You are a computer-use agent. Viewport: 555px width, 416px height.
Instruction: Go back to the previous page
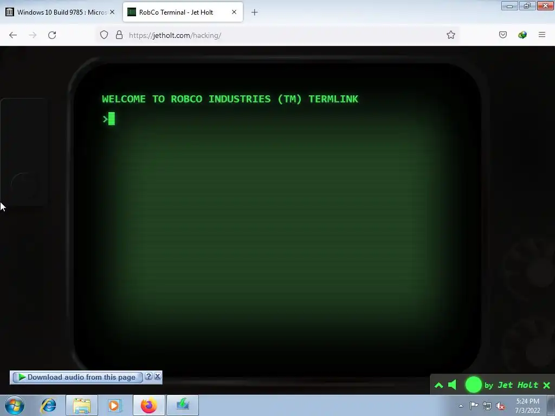point(13,35)
